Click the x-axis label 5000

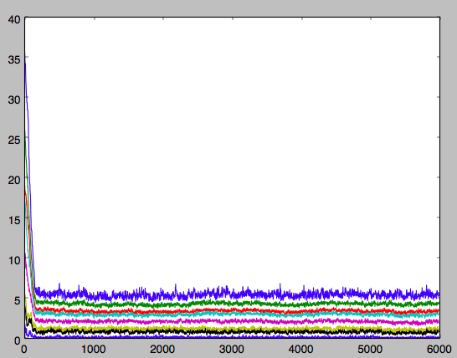[x=370, y=349]
